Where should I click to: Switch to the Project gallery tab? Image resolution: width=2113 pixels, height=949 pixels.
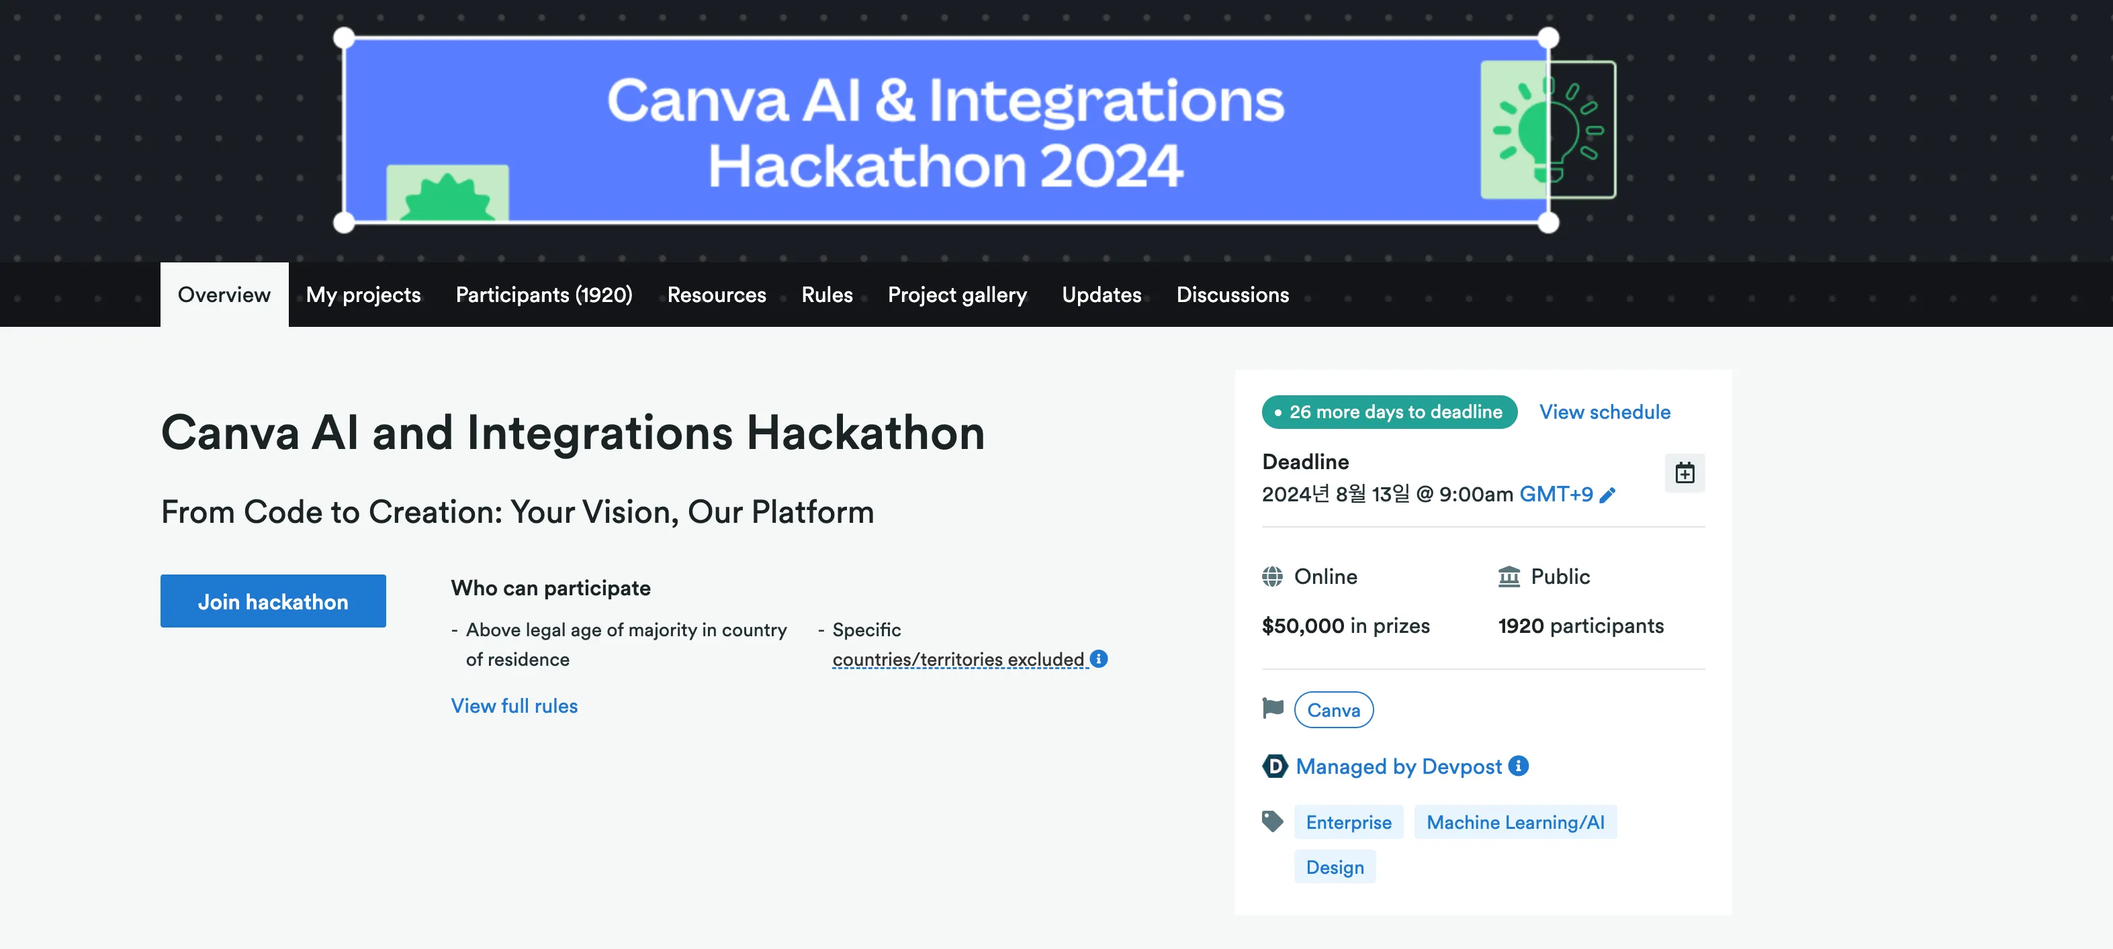coord(956,295)
